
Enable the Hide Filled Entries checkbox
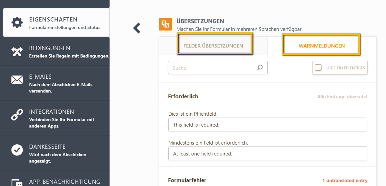(x=318, y=67)
